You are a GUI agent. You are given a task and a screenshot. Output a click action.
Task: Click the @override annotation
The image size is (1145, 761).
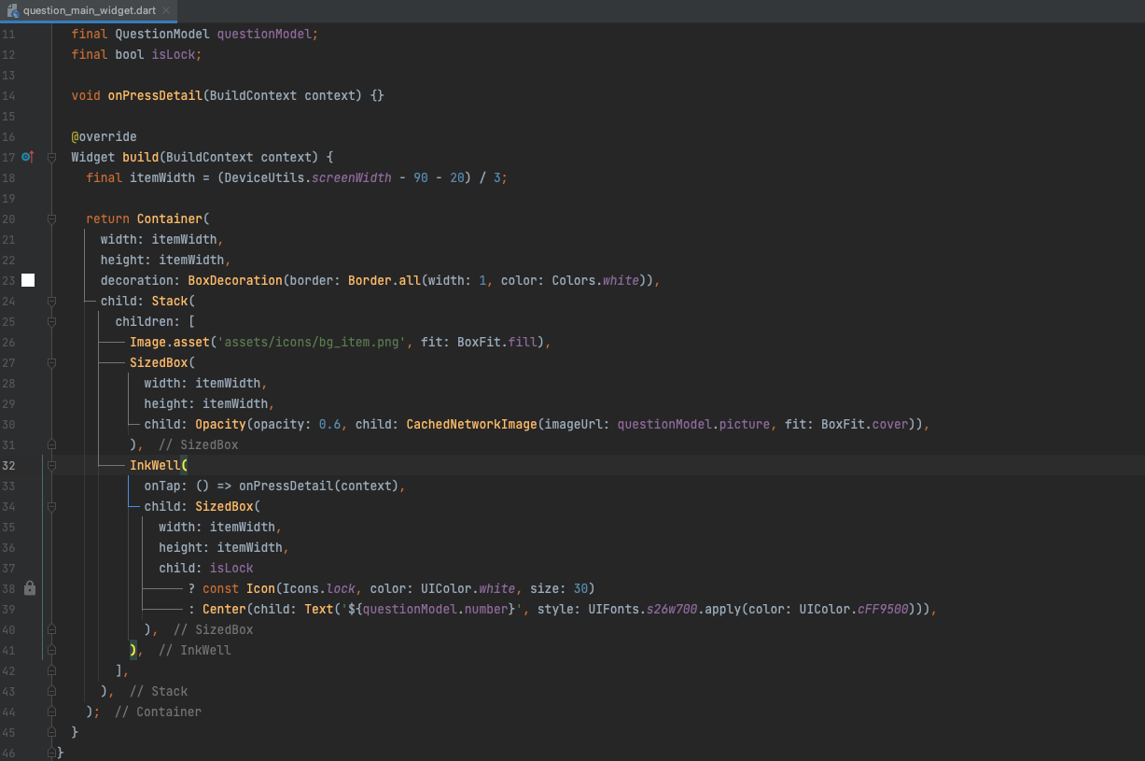click(x=104, y=136)
